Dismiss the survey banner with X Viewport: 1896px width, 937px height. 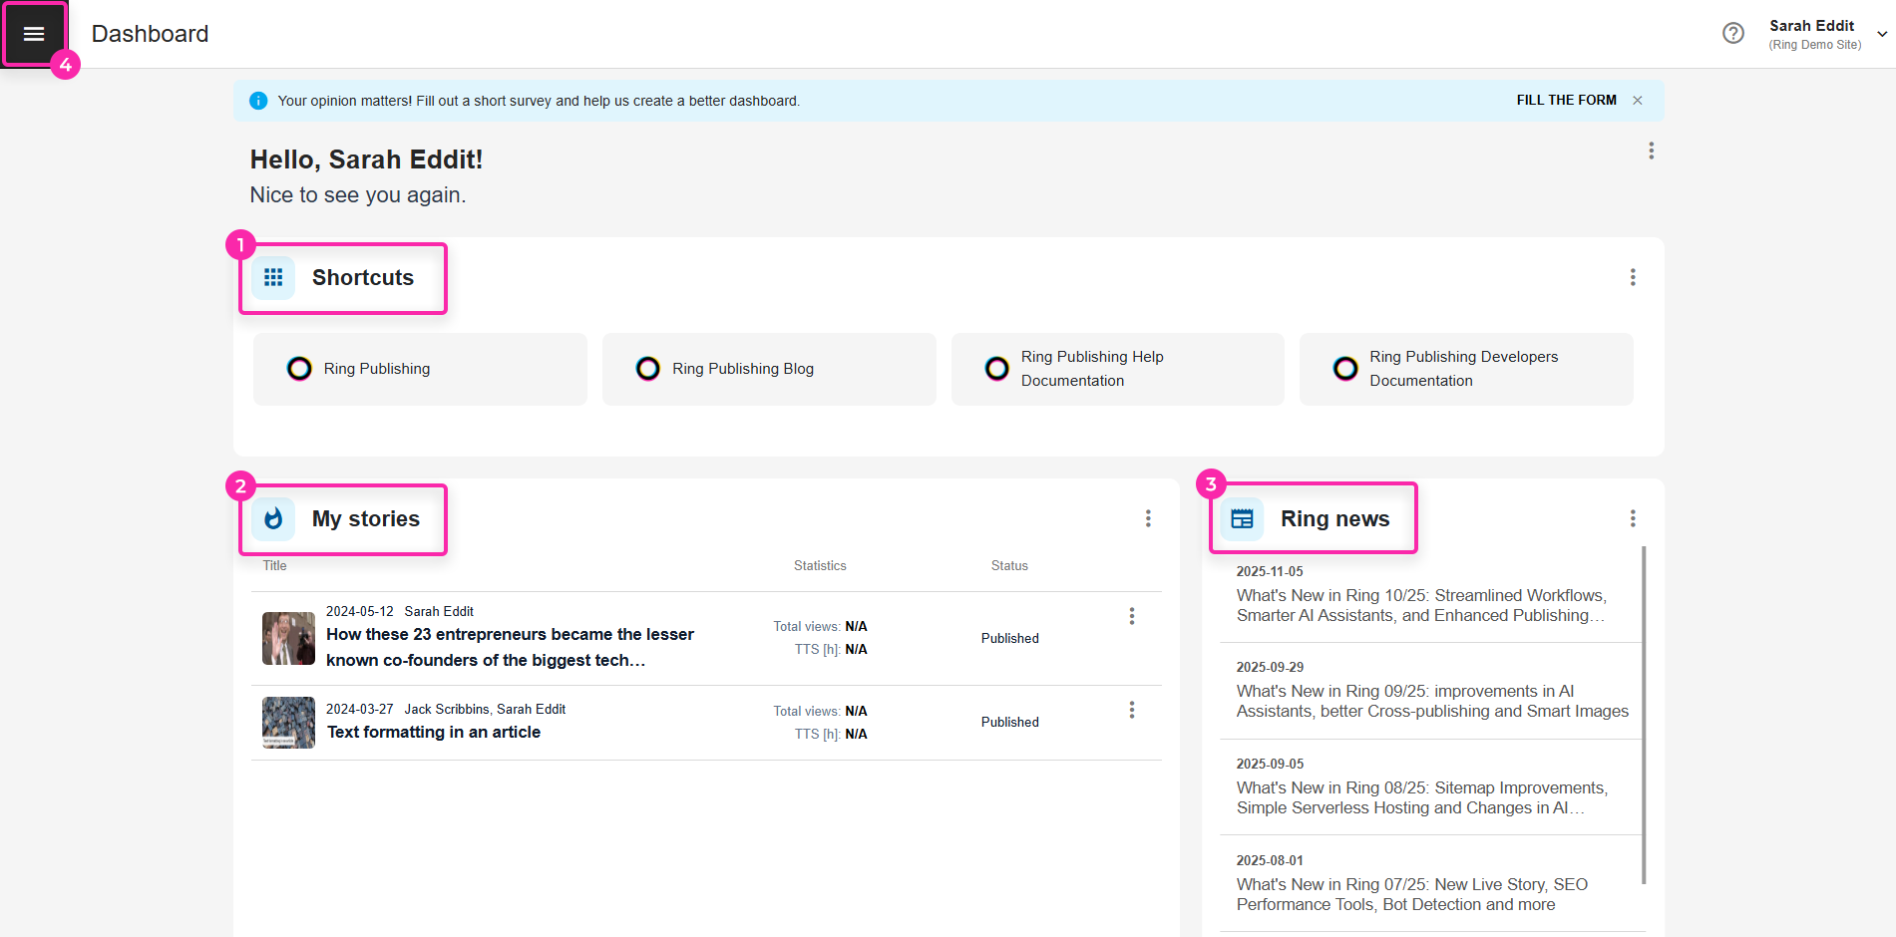pos(1638,101)
